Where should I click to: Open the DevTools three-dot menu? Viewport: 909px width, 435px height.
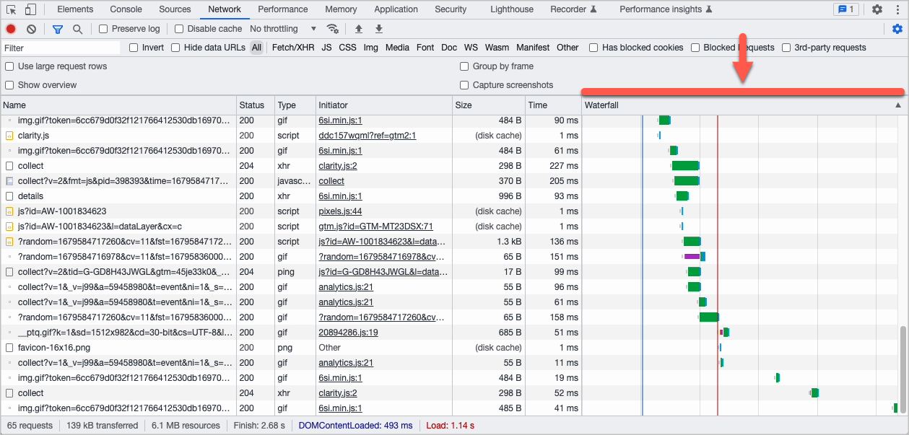[x=897, y=9]
